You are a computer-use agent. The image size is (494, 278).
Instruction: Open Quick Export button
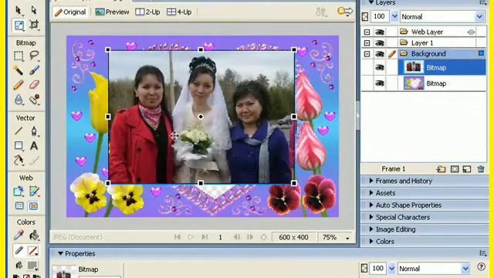(345, 12)
